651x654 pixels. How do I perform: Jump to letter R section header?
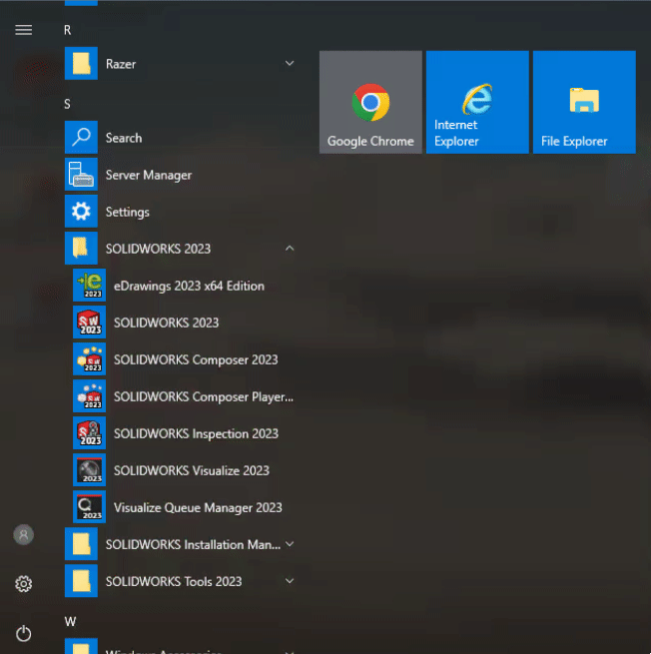(x=68, y=30)
